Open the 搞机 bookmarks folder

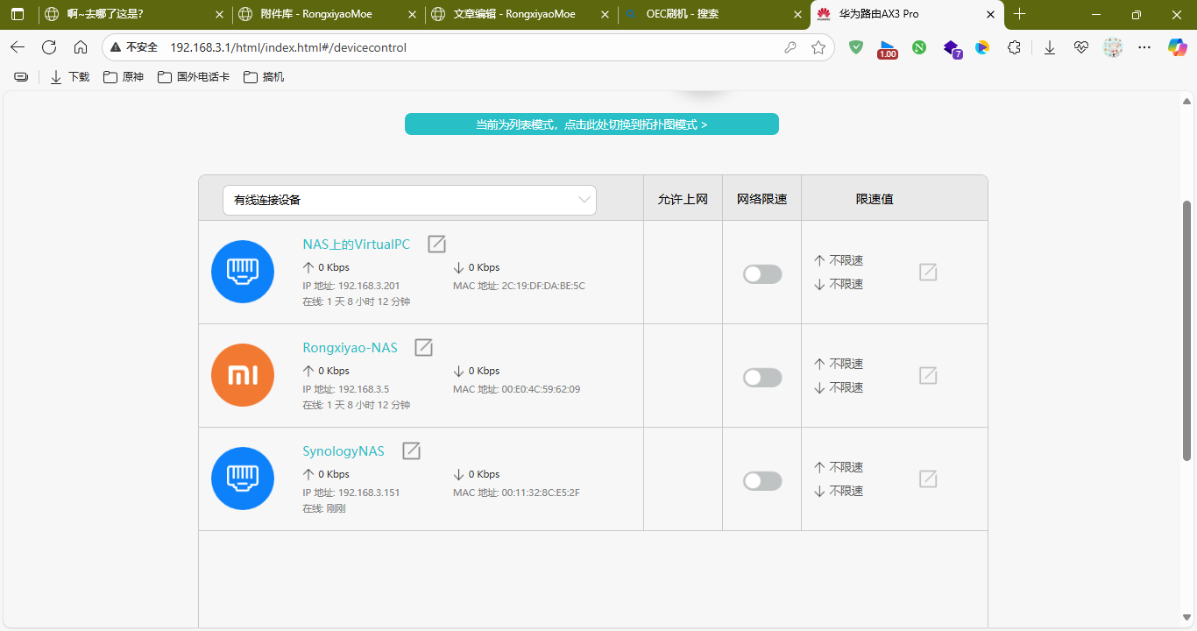pos(264,77)
